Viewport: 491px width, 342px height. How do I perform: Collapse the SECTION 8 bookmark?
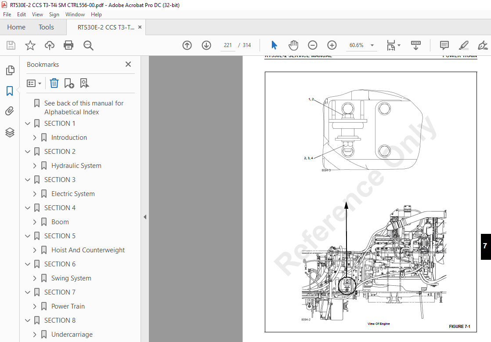pyautogui.click(x=28, y=320)
